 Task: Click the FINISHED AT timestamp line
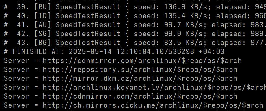coord(114,51)
